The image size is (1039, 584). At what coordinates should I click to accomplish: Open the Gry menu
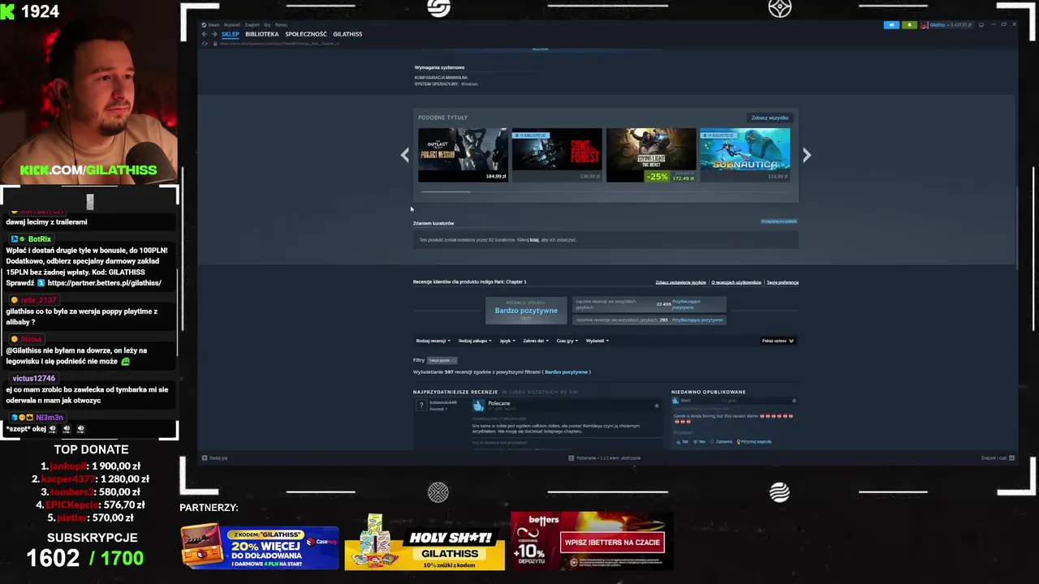pyautogui.click(x=267, y=25)
